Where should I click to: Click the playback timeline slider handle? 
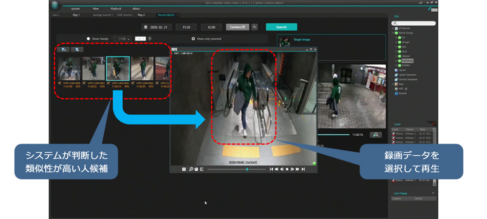point(247,169)
